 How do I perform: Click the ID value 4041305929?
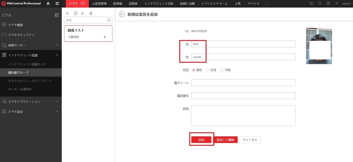pyautogui.click(x=199, y=31)
